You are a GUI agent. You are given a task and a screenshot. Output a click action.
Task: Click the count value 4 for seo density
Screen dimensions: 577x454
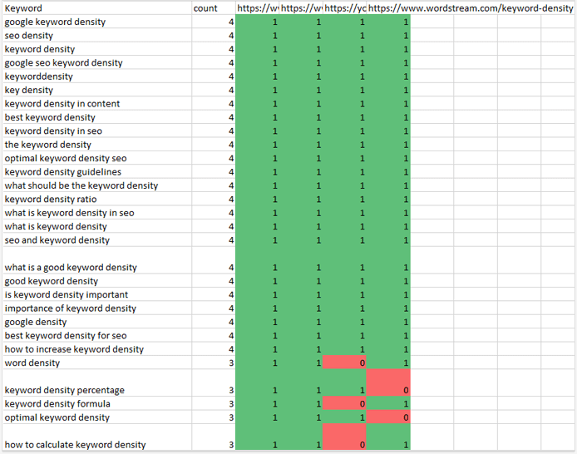[214, 36]
